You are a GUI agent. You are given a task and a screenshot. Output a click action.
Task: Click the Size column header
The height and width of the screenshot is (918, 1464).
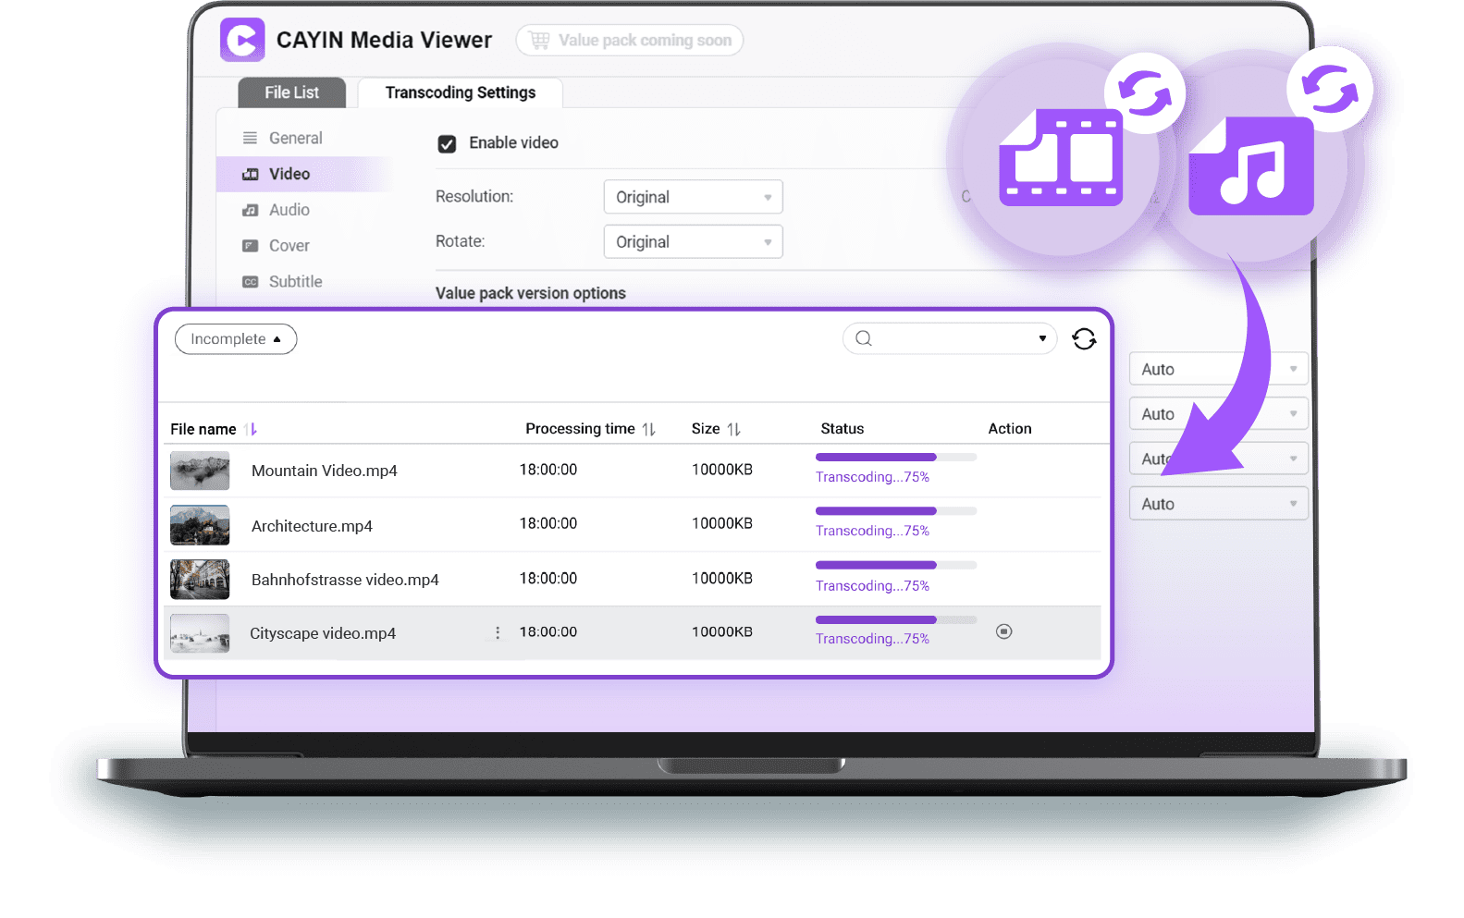[x=706, y=429]
